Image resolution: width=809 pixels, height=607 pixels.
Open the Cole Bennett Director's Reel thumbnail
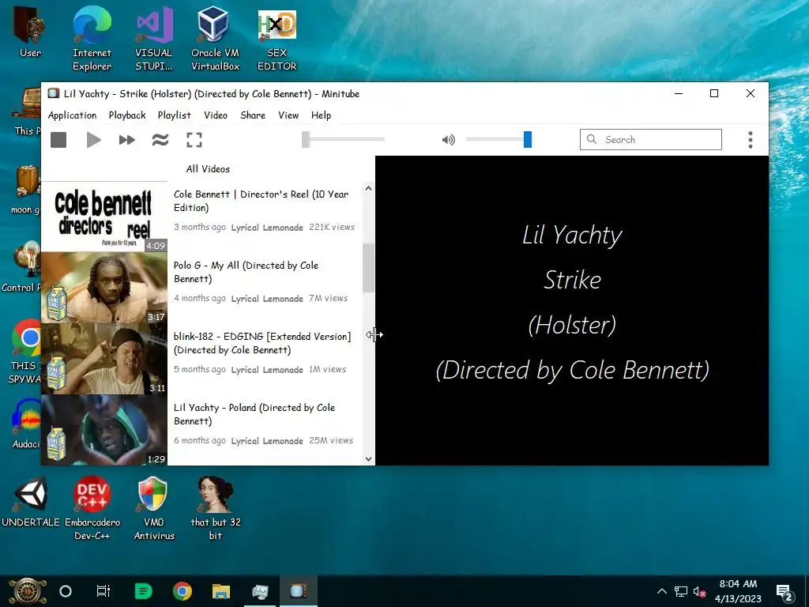(x=104, y=217)
